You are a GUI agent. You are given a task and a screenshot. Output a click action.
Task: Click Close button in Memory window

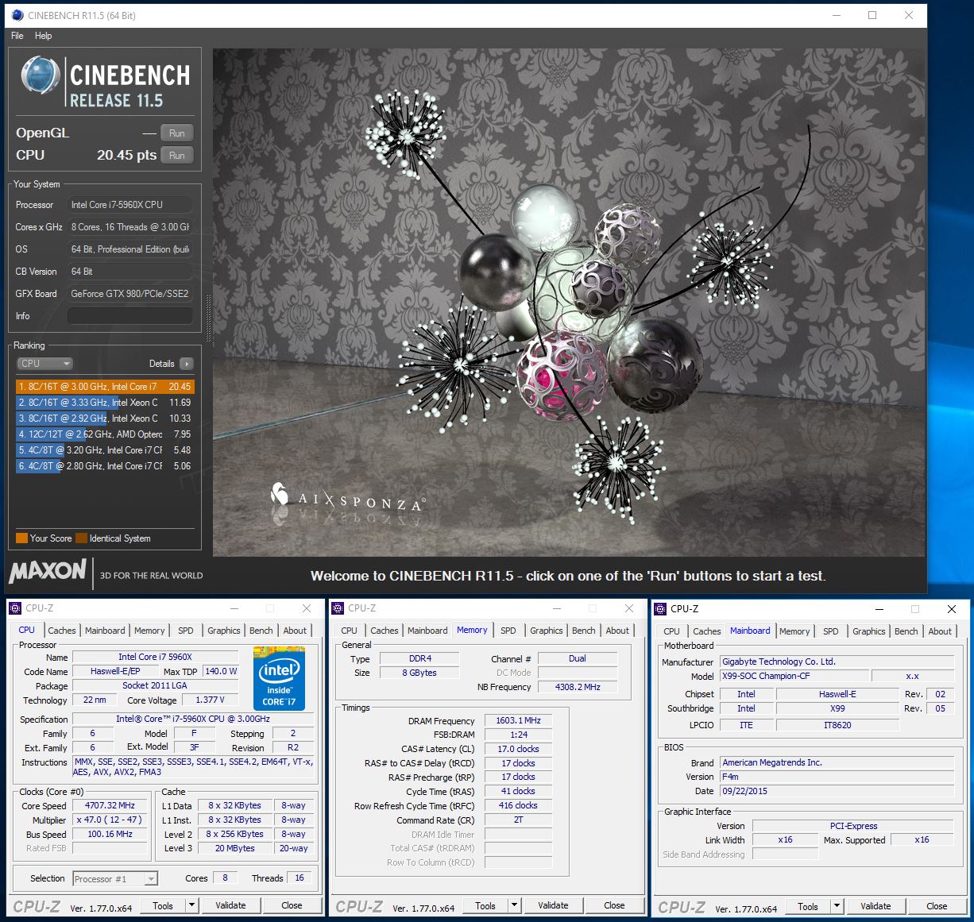(x=614, y=905)
